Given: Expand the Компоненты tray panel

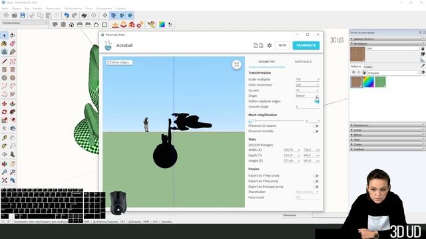Looking at the screenshot, I should [x=387, y=125].
